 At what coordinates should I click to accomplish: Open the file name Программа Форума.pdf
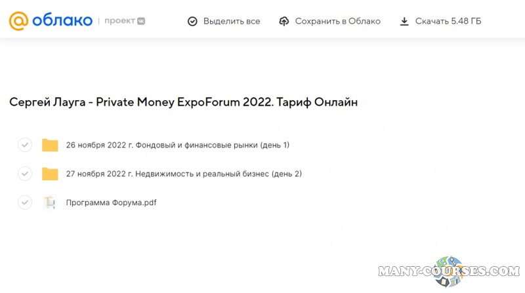coord(111,203)
